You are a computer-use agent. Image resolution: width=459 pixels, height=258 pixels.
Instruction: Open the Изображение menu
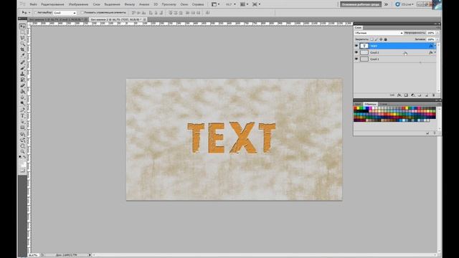tap(78, 4)
